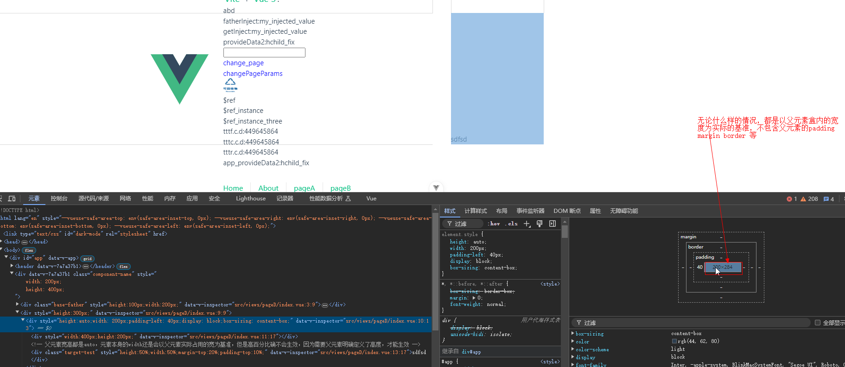Expand the color computed property
This screenshot has height=367, width=845.
[x=573, y=342]
